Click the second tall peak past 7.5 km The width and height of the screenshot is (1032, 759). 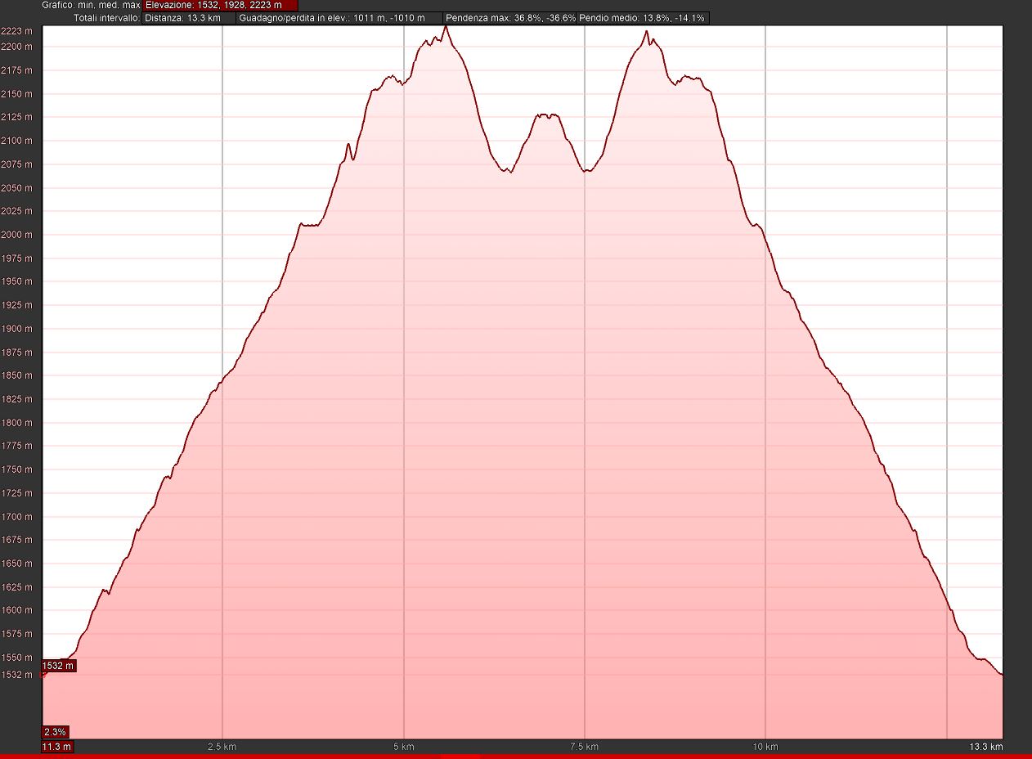[x=647, y=33]
